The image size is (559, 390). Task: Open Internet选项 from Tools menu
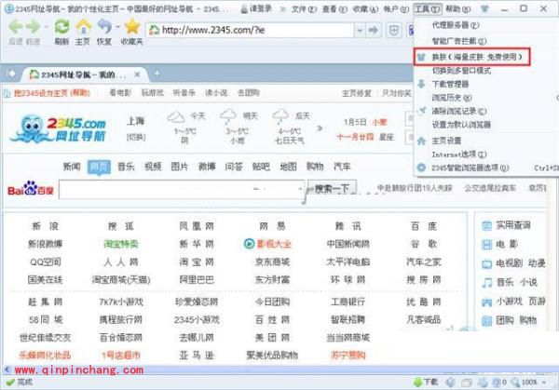click(459, 155)
